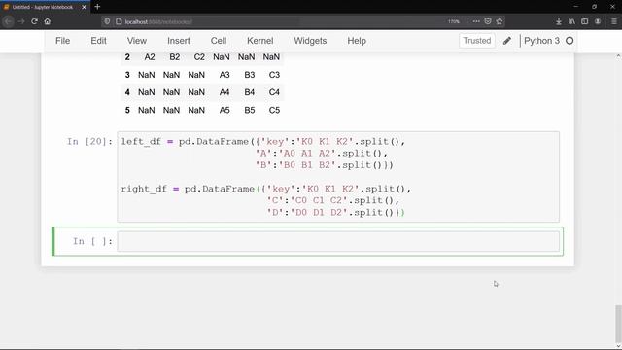622x350 pixels.
Task: Open the File menu
Action: [62, 41]
